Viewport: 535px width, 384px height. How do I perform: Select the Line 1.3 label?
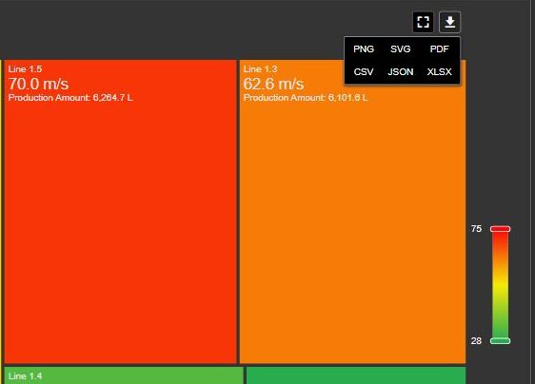pos(260,69)
